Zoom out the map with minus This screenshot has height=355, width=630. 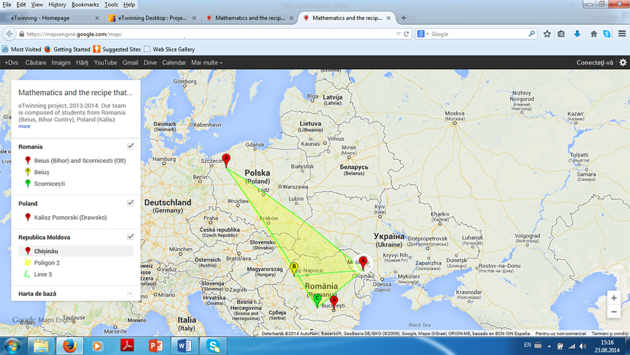pyautogui.click(x=613, y=311)
